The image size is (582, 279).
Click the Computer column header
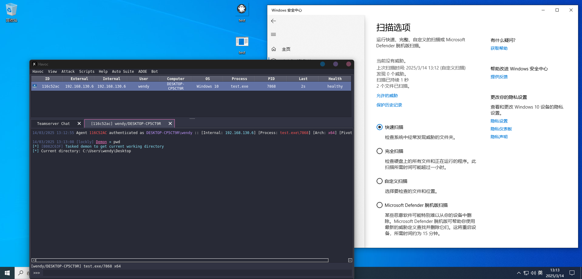[175, 79]
